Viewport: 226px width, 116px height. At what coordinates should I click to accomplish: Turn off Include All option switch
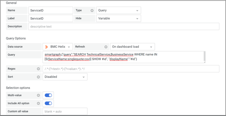(48, 103)
